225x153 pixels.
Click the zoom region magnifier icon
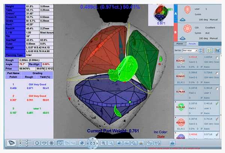pyautogui.click(x=111, y=143)
